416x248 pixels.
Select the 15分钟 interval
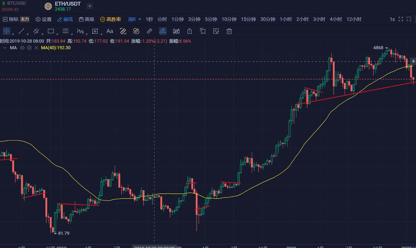point(248,19)
